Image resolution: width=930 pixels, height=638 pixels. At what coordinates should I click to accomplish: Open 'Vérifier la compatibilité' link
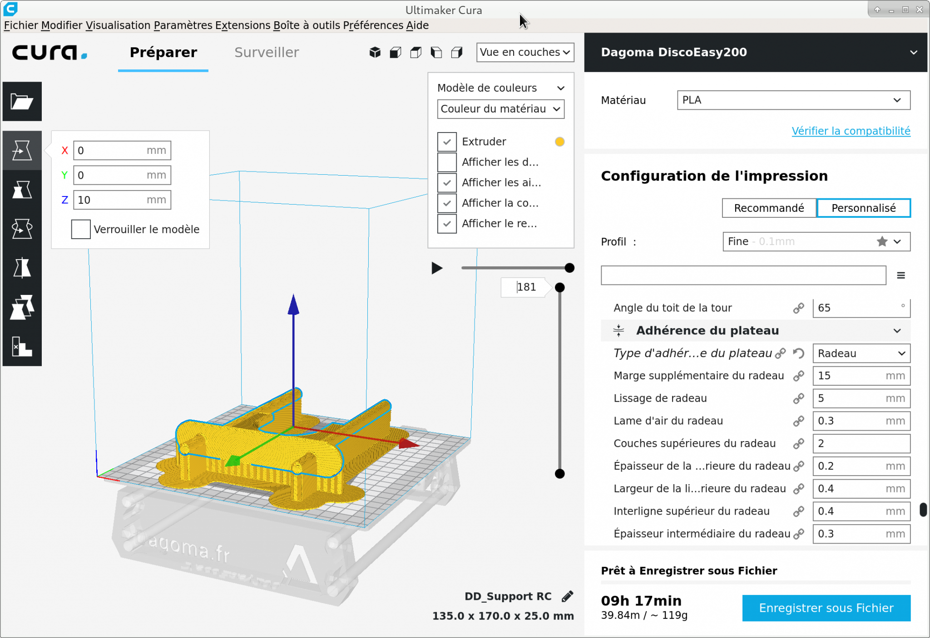click(851, 131)
